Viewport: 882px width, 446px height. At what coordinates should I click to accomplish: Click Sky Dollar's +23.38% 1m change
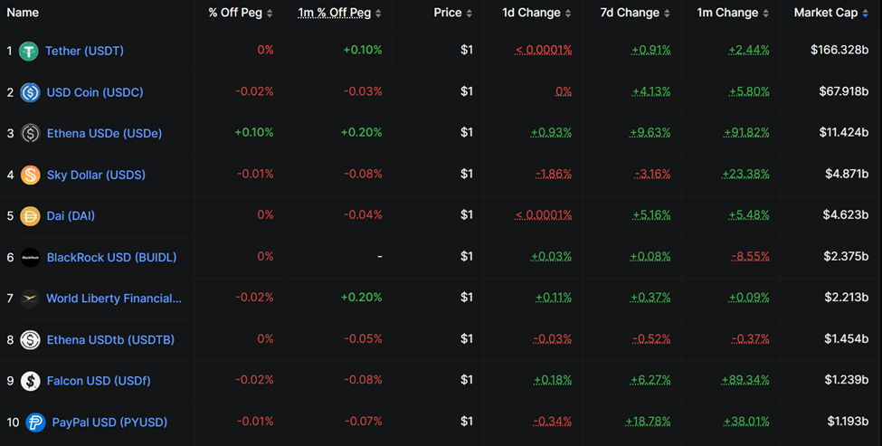pyautogui.click(x=746, y=174)
